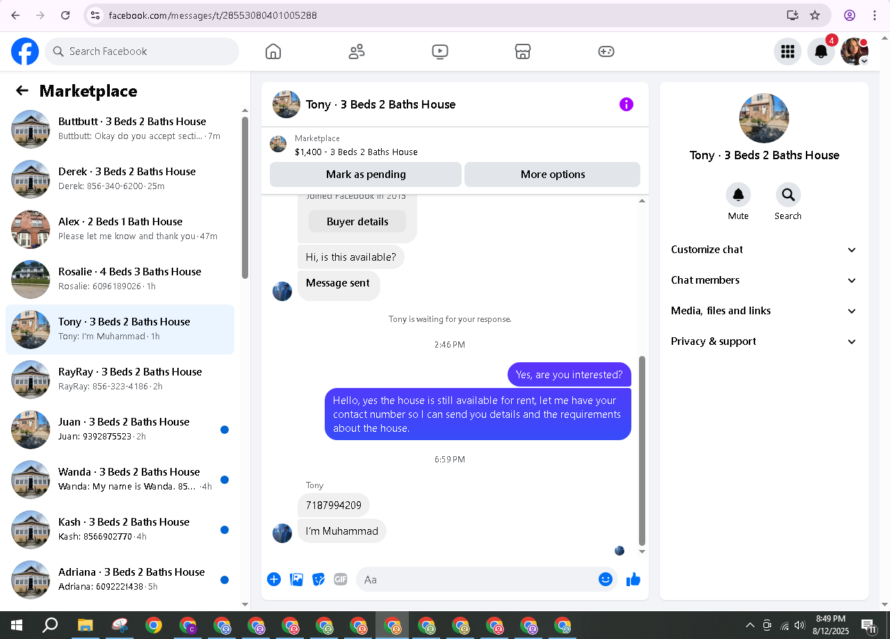Viewport: 890px width, 639px height.
Task: Click the I'm Muhammad message bubble
Action: 342,531
